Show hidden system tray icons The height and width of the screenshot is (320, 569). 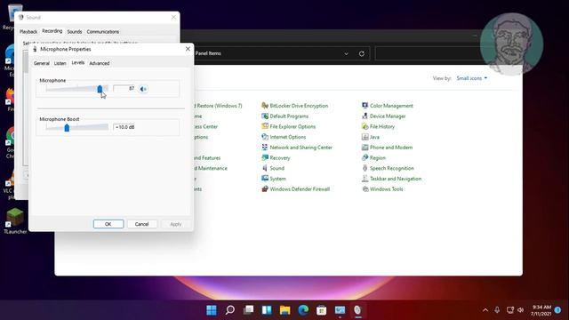[485, 310]
